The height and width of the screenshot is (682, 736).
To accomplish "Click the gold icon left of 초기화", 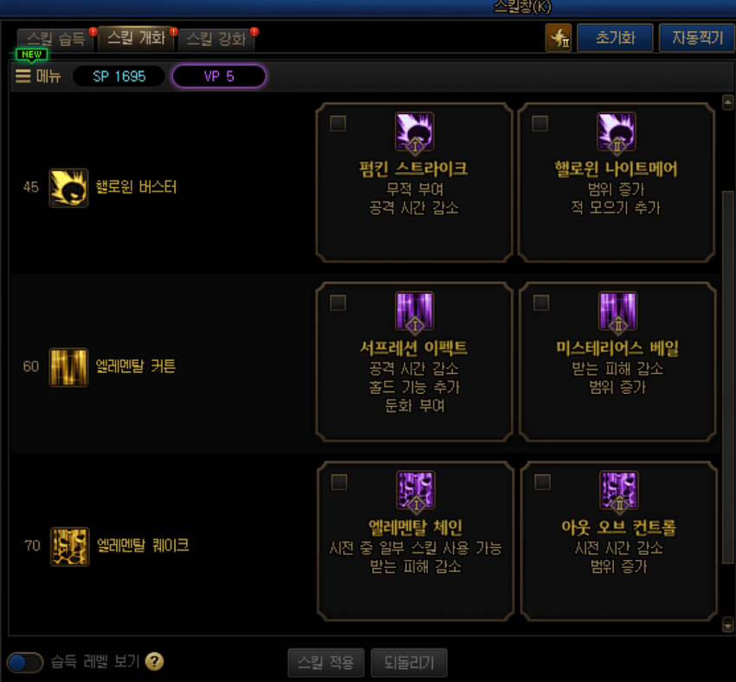I will [558, 37].
